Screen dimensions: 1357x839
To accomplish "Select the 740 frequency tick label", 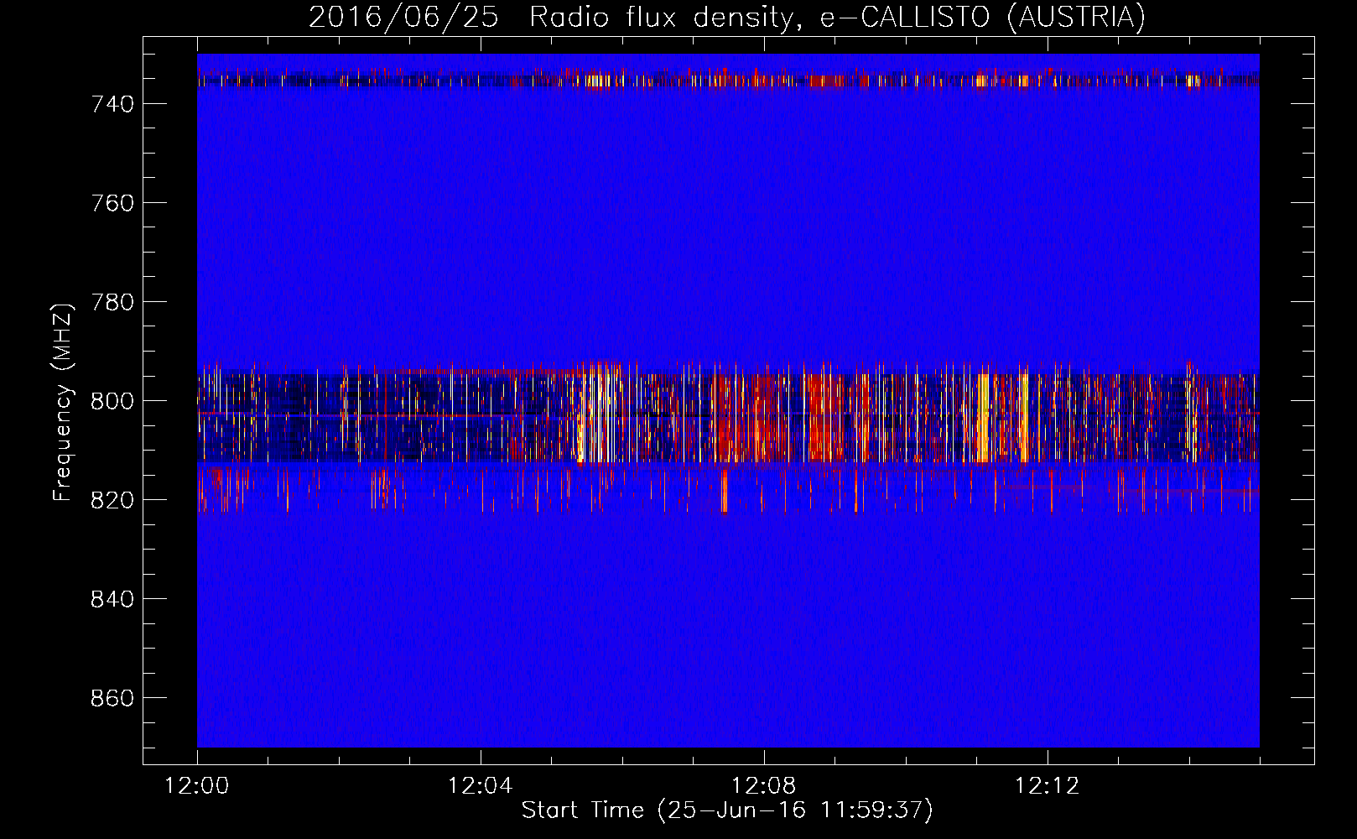I will [112, 104].
